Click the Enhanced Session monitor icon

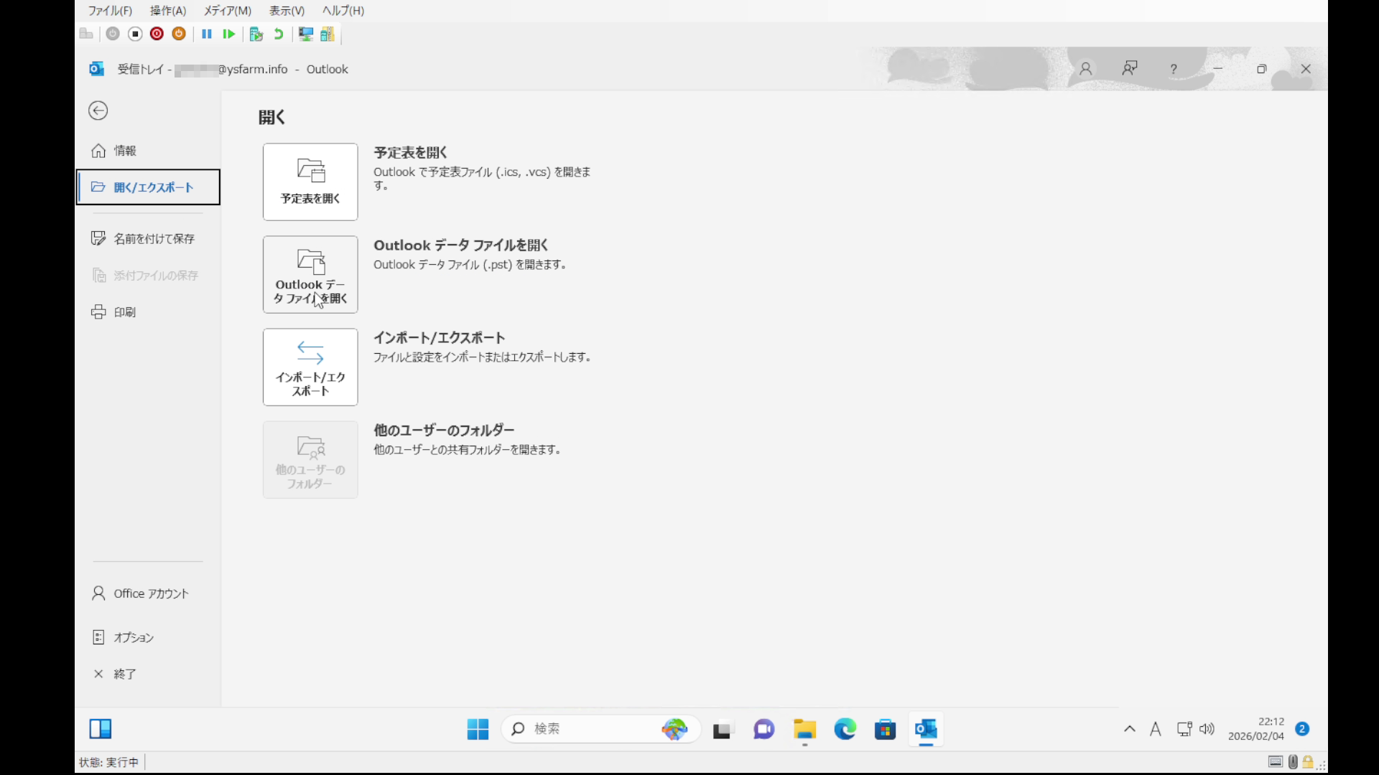(x=306, y=34)
